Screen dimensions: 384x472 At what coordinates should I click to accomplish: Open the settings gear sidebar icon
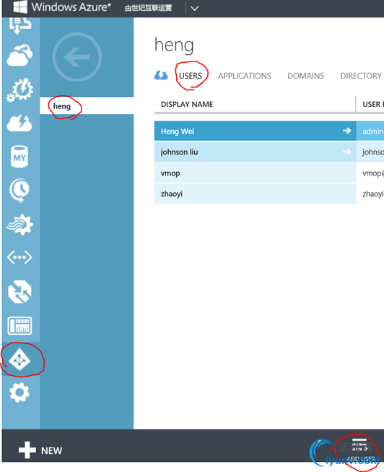[19, 392]
